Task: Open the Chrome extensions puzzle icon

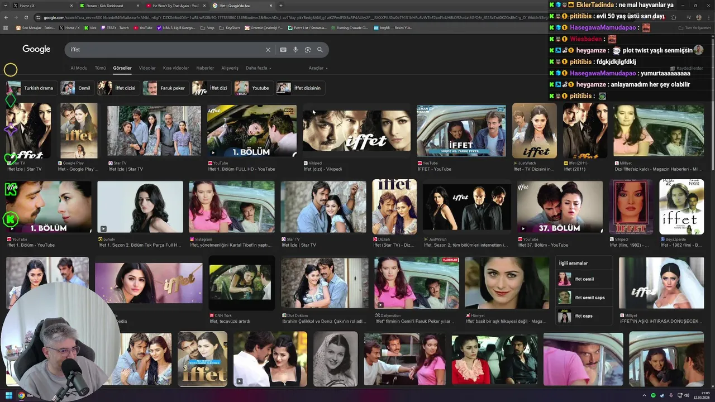Action: click(674, 17)
